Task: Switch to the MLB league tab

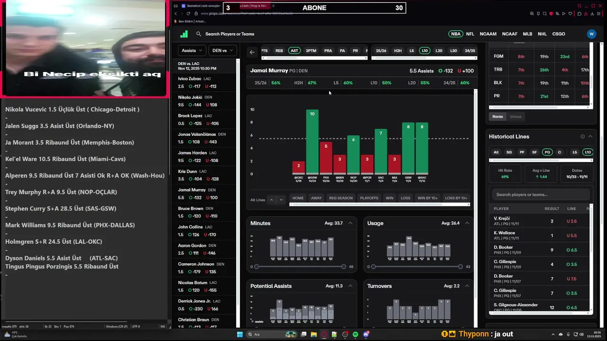Action: pos(527,34)
